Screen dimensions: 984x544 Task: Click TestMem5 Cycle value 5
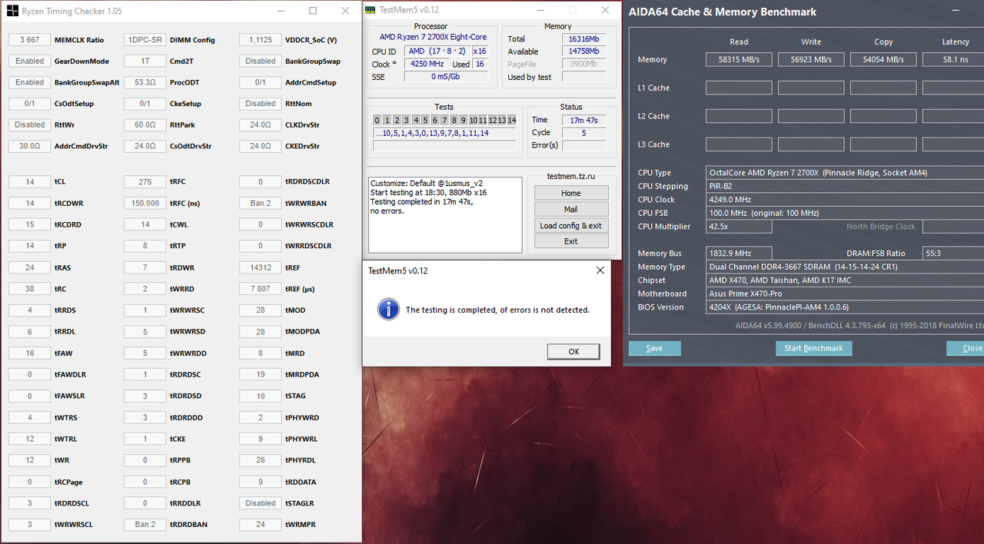tap(583, 132)
